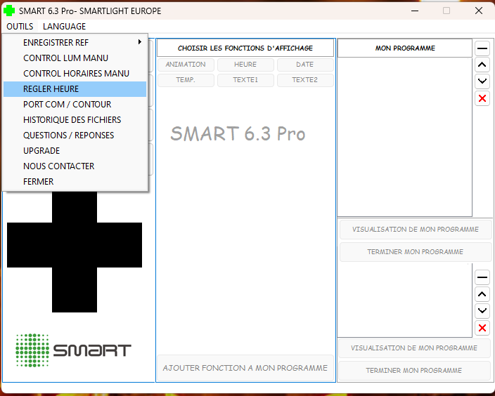This screenshot has height=396, width=495.
Task: Click the TEXTE1 function button
Action: [245, 80]
